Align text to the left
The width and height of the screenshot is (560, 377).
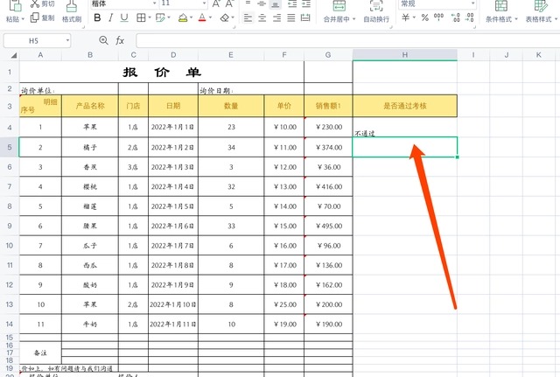248,17
